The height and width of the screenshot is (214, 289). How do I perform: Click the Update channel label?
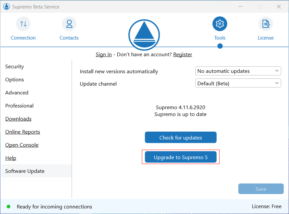(x=98, y=84)
